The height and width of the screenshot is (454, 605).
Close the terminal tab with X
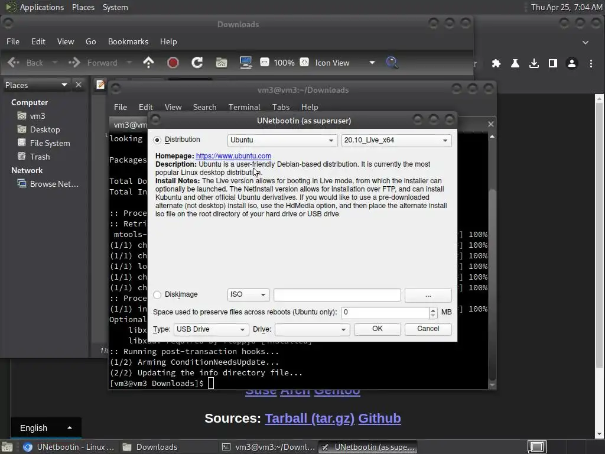[491, 124]
